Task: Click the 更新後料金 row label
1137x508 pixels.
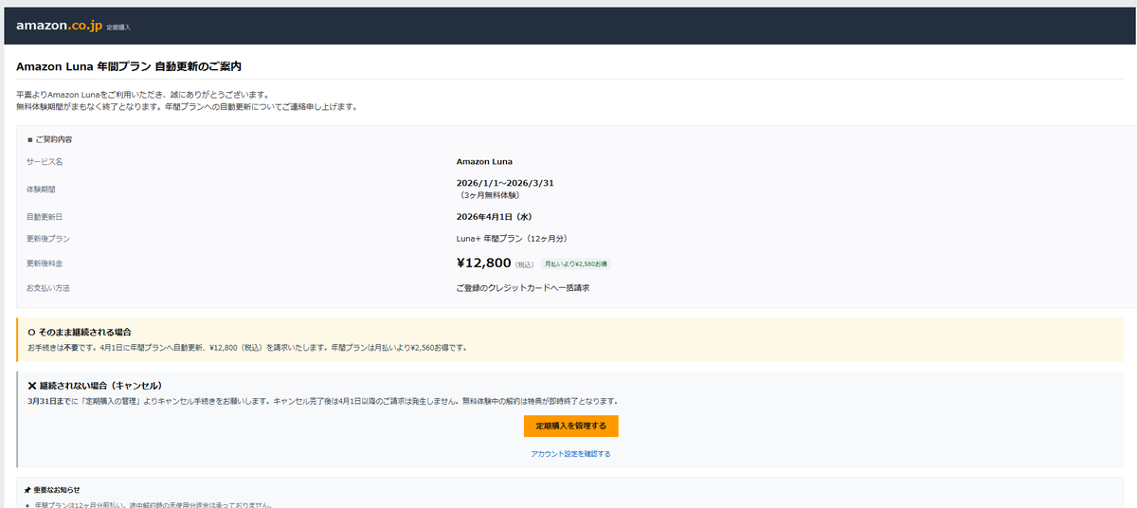Action: [45, 263]
